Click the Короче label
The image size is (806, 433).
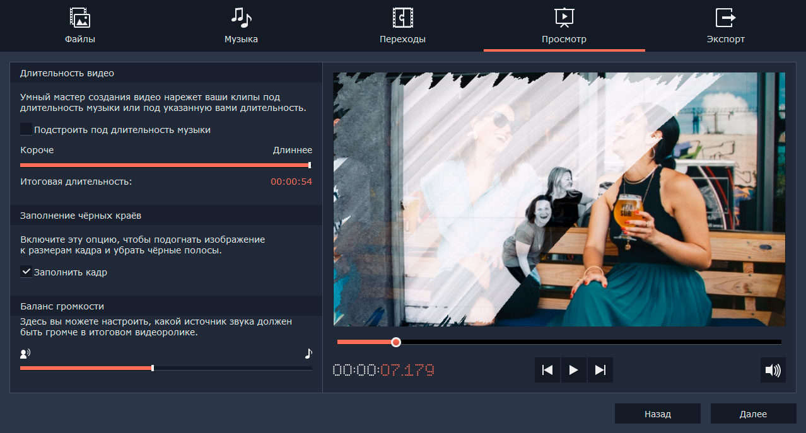[37, 150]
